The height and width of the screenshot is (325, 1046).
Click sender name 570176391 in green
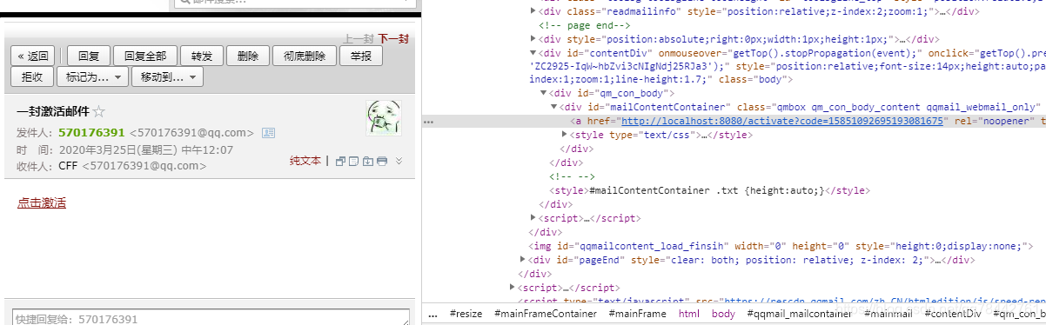91,133
